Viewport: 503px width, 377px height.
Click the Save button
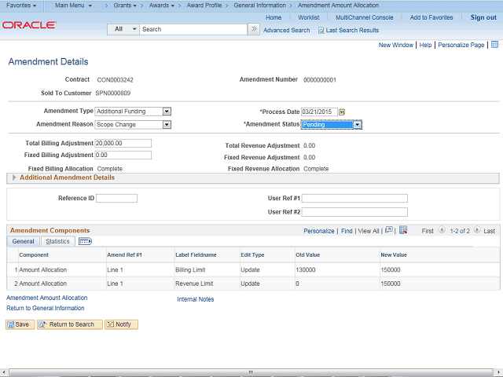[20, 324]
